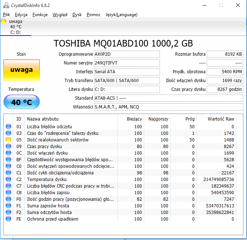Click the Tryb transferu SATA/600 field
Viewport: 247px width, 240px height.
pos(127,81)
